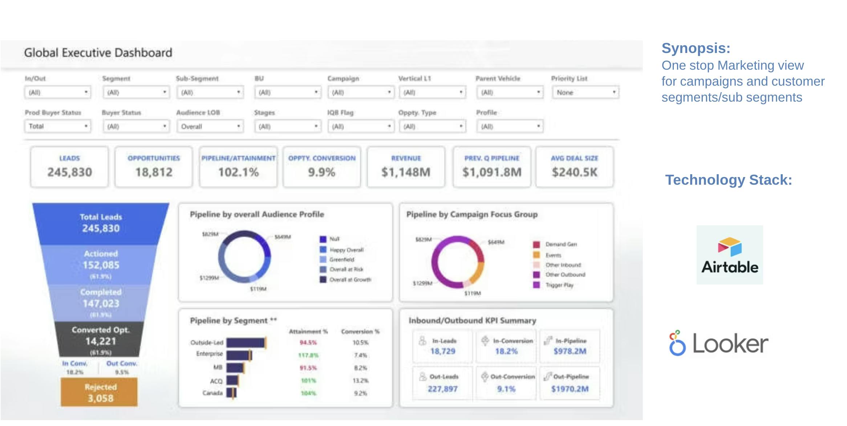Click the Rejected funnel stage
Image resolution: width=847 pixels, height=426 pixels.
(99, 392)
